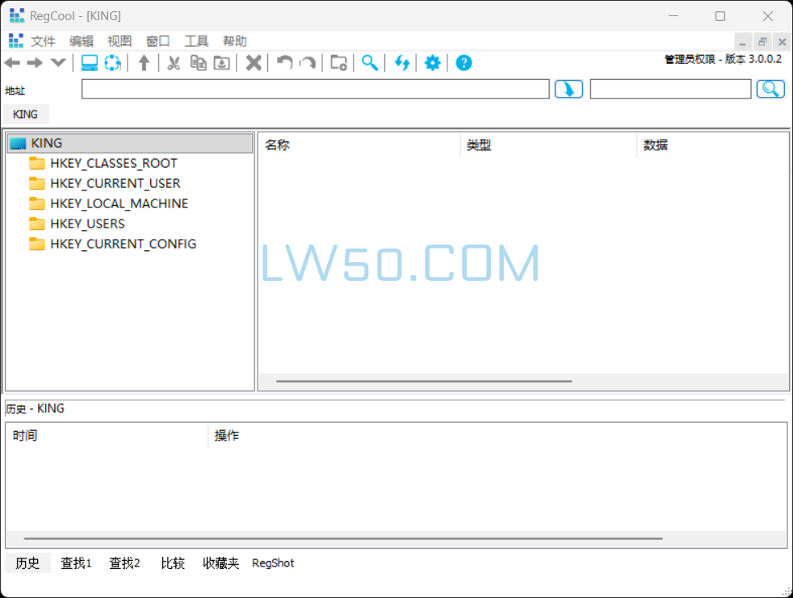Select the Back navigation arrow
Screen dimensions: 793x598
pyautogui.click(x=12, y=62)
